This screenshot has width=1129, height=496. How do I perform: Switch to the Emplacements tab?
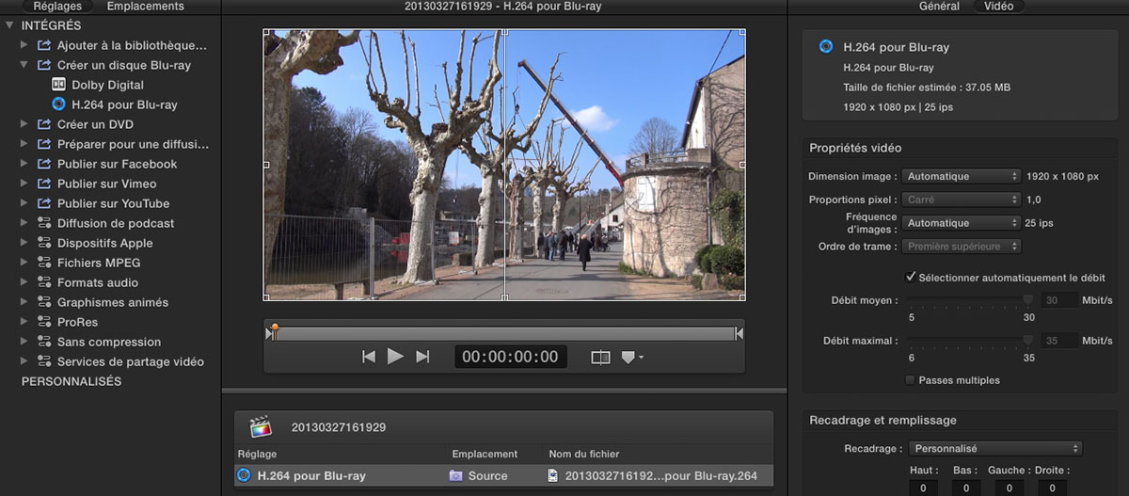click(145, 7)
